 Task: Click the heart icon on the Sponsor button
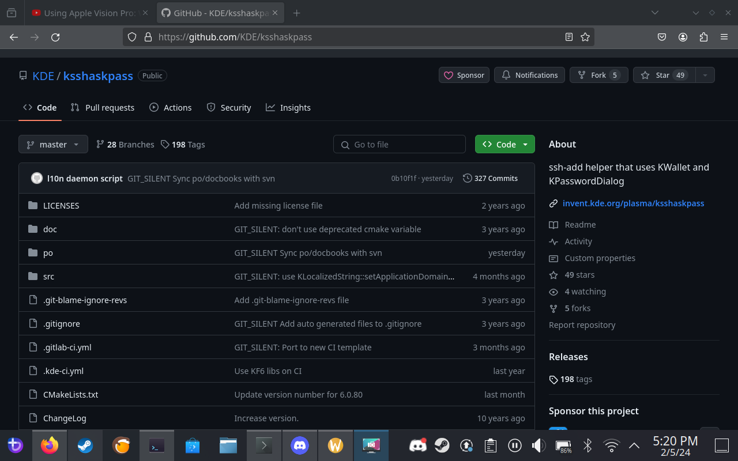click(450, 75)
